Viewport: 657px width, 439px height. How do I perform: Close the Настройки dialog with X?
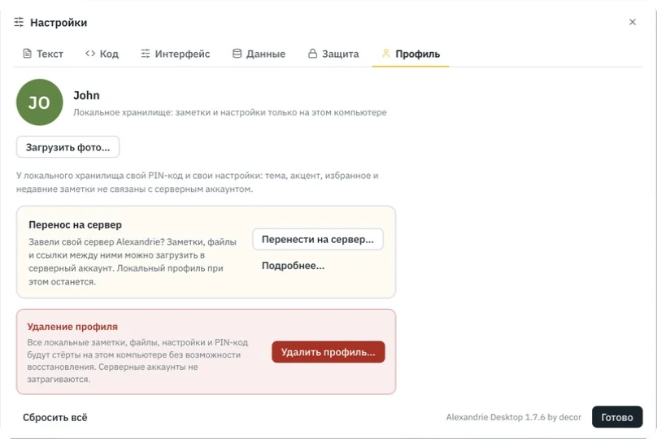click(x=633, y=22)
